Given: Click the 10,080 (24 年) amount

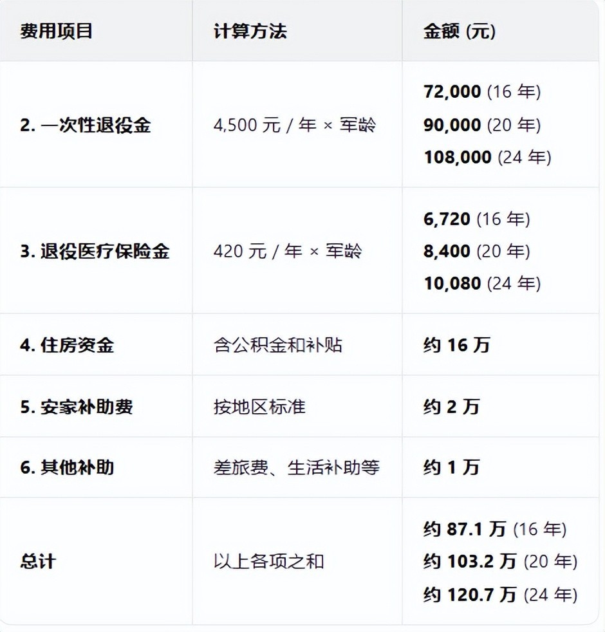Looking at the screenshot, I should [482, 283].
